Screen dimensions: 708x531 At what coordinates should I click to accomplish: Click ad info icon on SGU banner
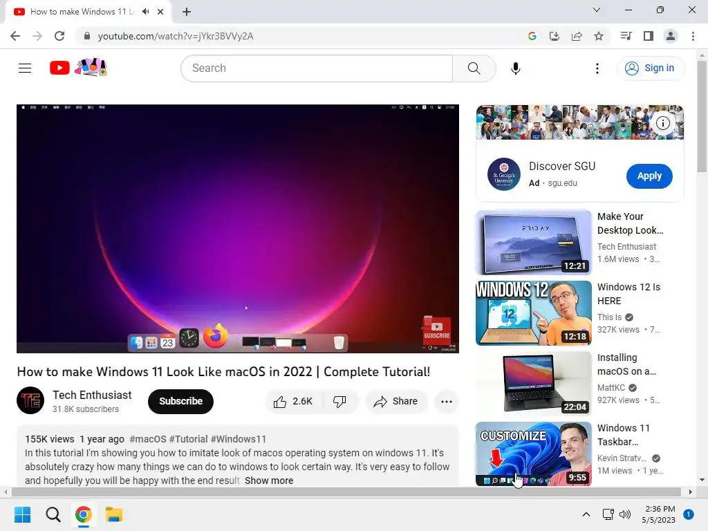click(663, 123)
